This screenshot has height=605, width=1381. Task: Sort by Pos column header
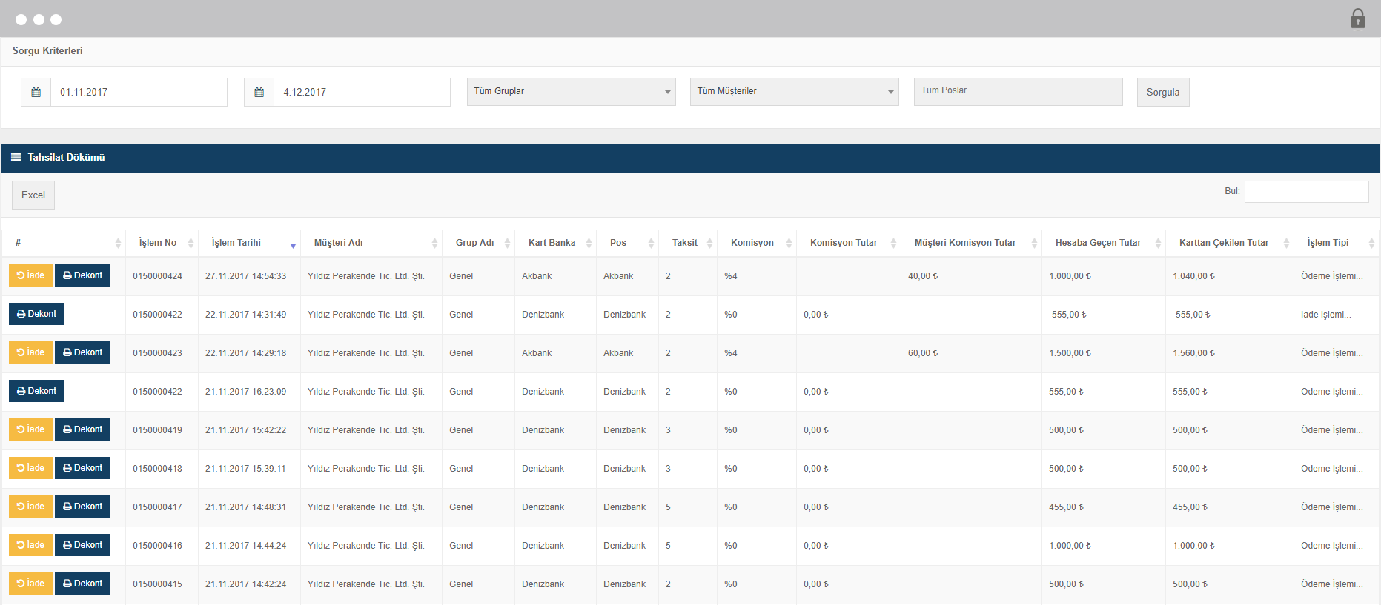[x=627, y=243]
